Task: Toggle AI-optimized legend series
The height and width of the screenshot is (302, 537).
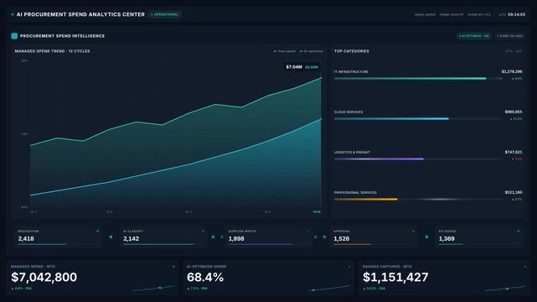Action: 312,51
